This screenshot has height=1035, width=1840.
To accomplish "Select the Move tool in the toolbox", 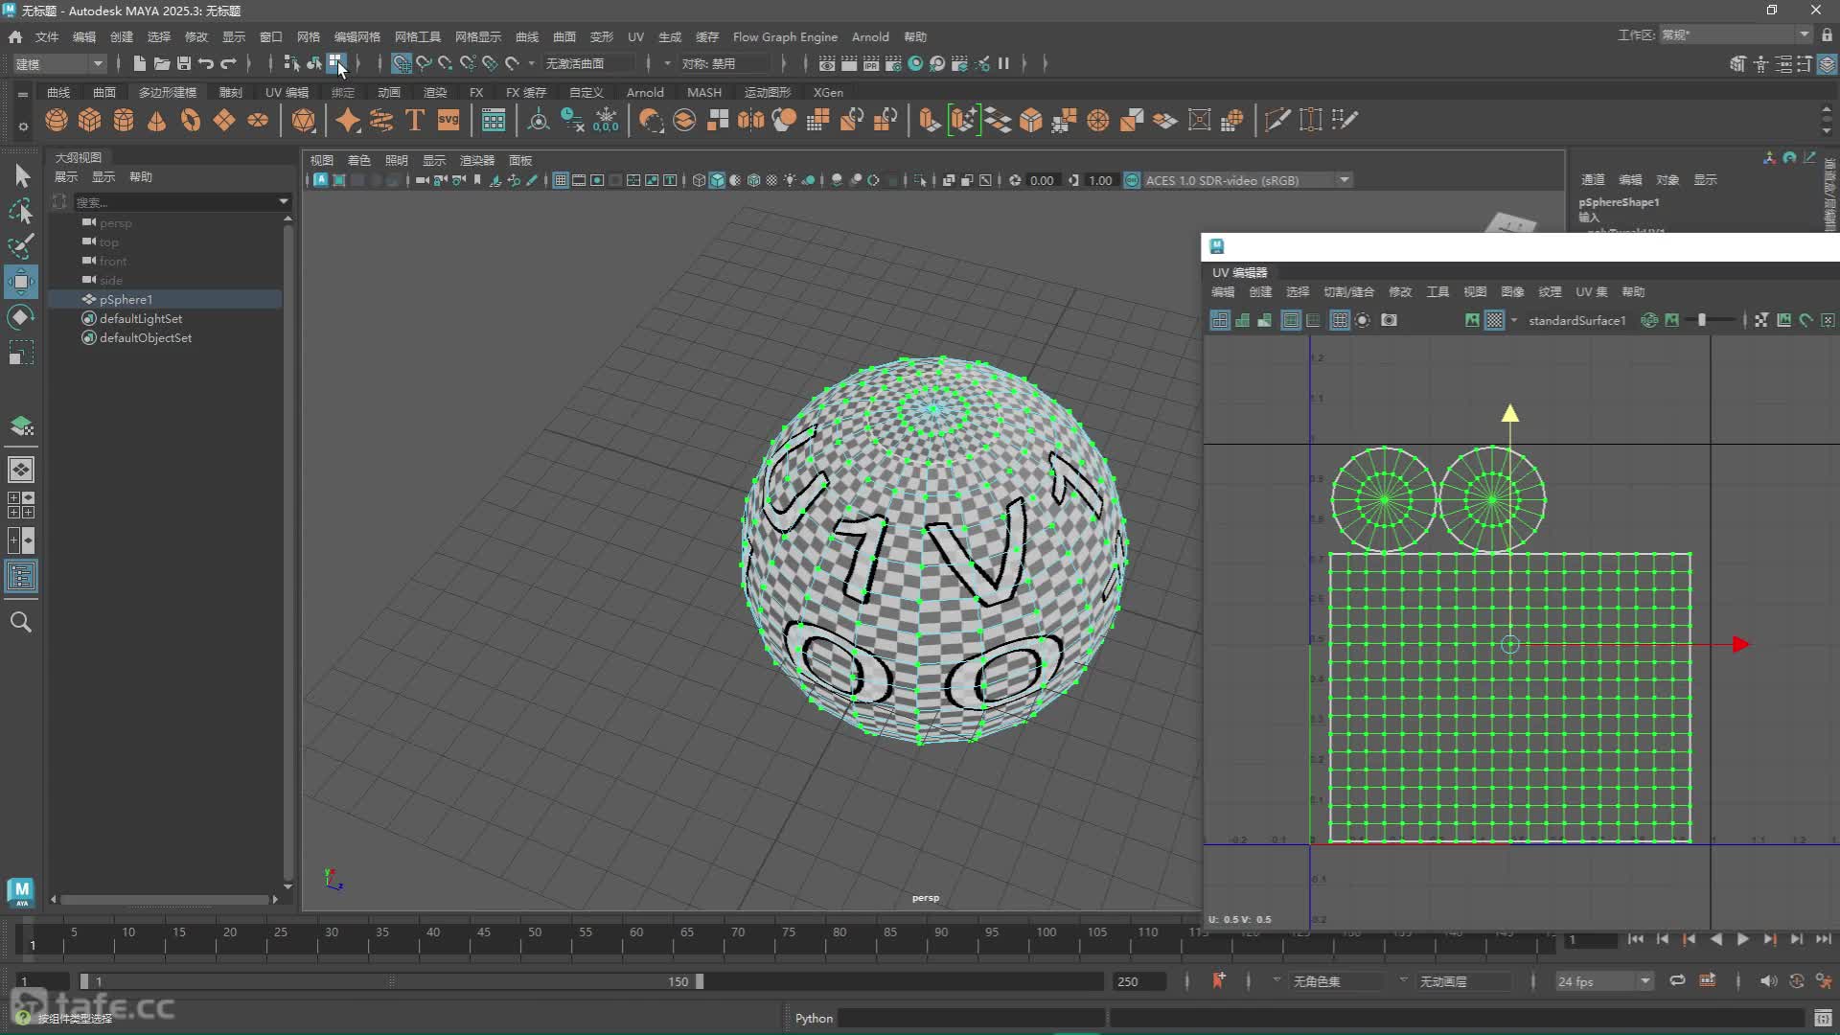I will 21,282.
